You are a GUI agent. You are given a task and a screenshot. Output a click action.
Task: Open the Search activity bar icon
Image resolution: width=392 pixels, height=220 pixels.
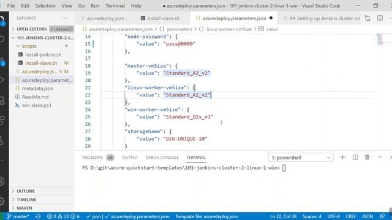(x=2, y=39)
